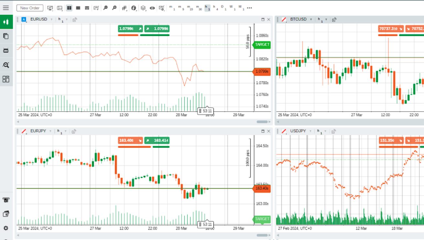Detach the EURUSD chart window
The image size is (424, 240).
point(75,20)
